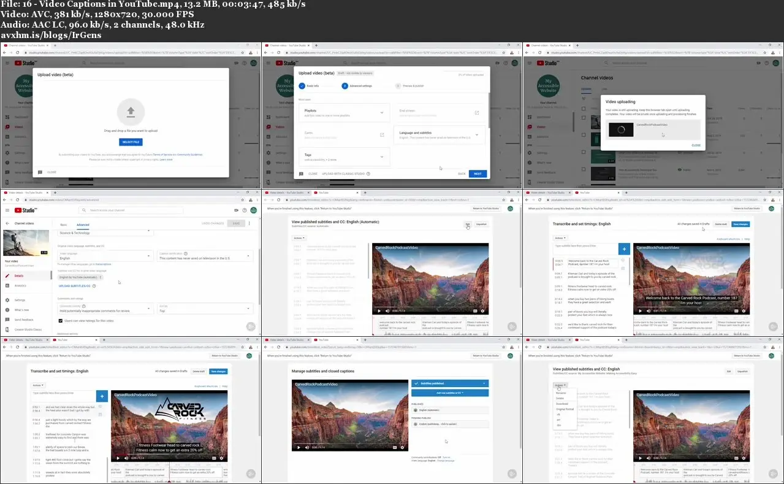Expand the Language and subtitles dropdown
The width and height of the screenshot is (784, 484).
point(477,135)
